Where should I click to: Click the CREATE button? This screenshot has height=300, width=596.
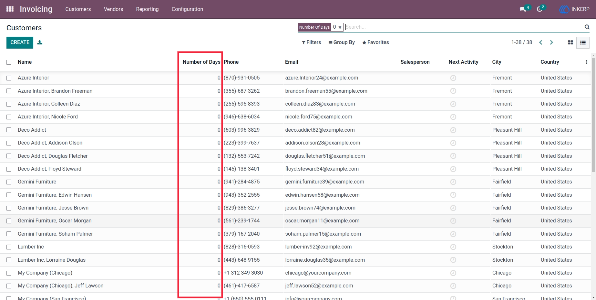[x=20, y=42]
